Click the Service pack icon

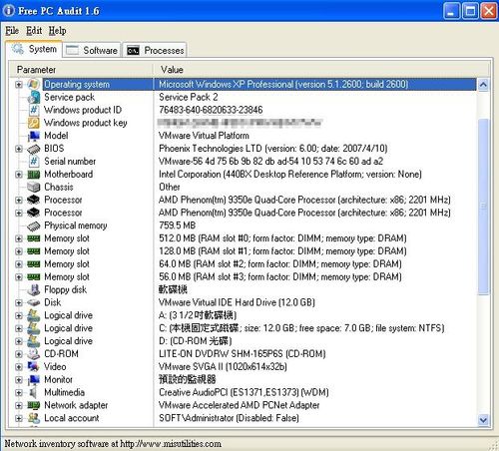click(33, 97)
